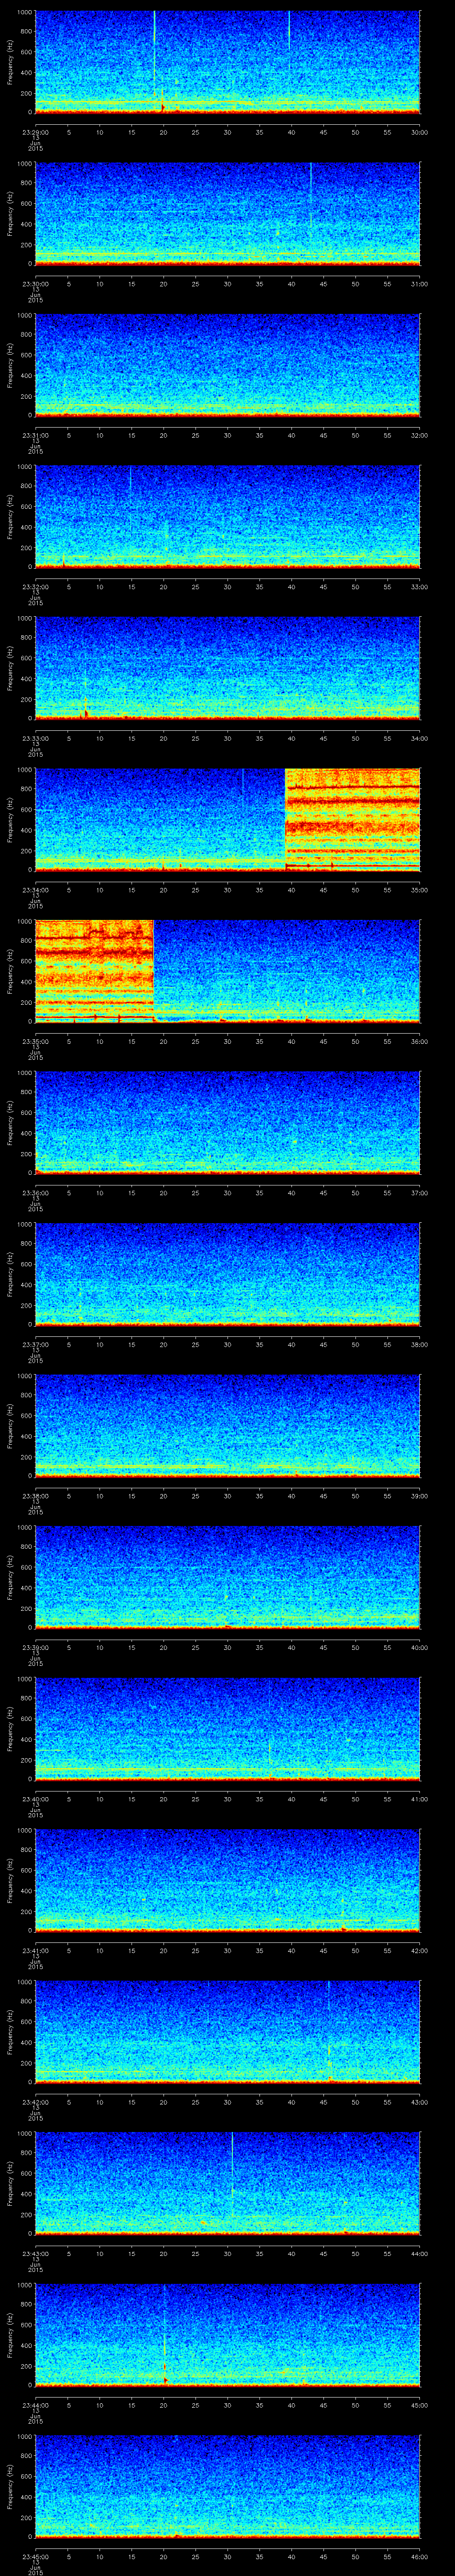Screen dimensions: 455x2576
Task: Click the 36:00 end time label
Action: 419,1041
